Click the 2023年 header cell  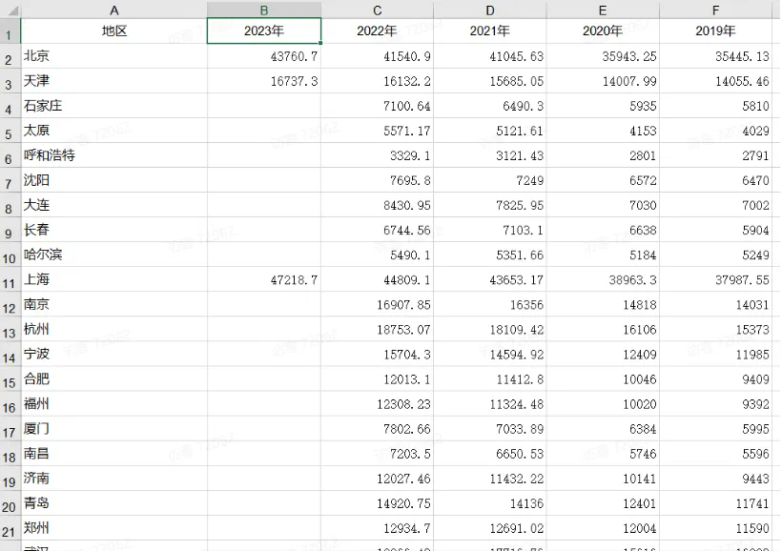pyautogui.click(x=264, y=31)
